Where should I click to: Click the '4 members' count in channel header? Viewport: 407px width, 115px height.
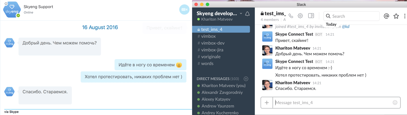tap(269, 20)
